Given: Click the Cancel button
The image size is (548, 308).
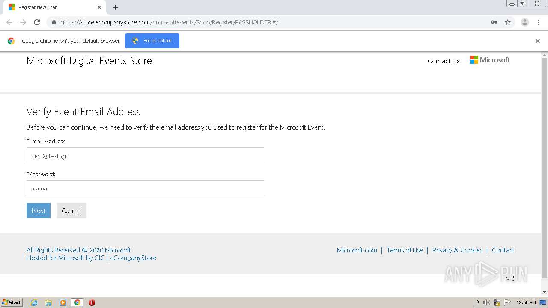Looking at the screenshot, I should pyautogui.click(x=71, y=210).
